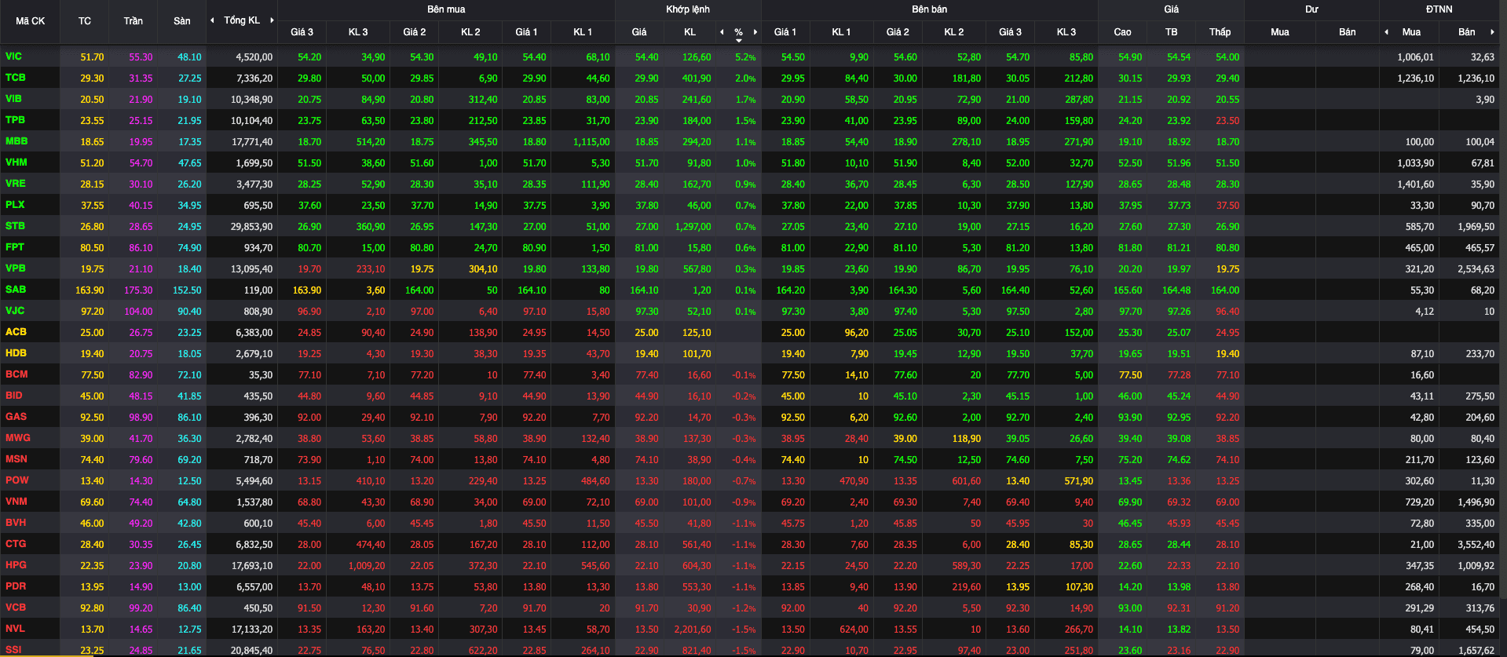
Task: Open PDR stock symbol
Action: coord(16,586)
